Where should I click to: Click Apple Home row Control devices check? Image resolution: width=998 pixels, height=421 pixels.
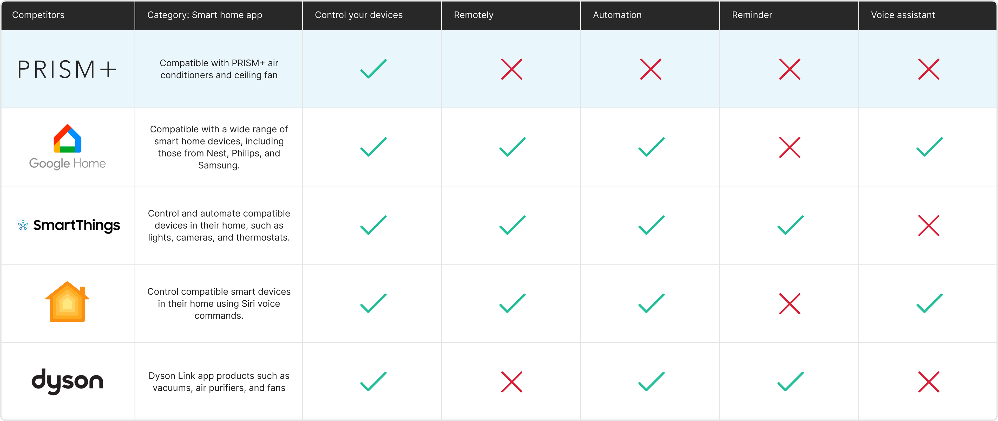[373, 303]
